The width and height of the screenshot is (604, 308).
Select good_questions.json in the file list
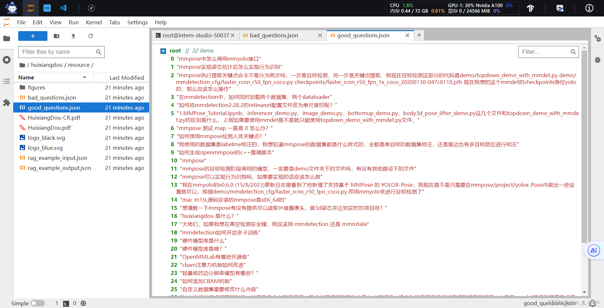[x=81, y=108]
